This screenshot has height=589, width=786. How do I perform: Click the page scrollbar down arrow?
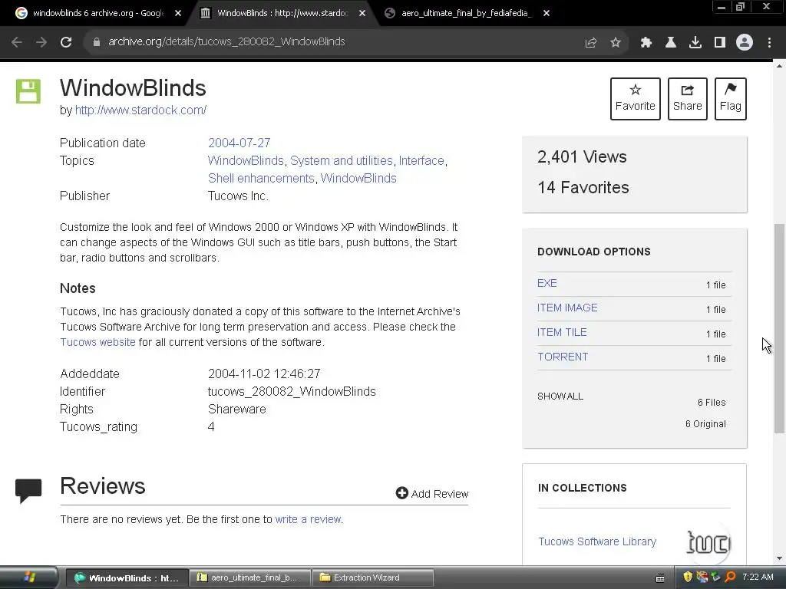click(x=779, y=558)
